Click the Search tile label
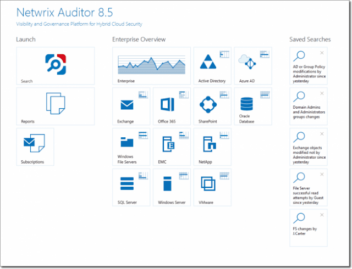The image size is (352, 269). tap(27, 81)
